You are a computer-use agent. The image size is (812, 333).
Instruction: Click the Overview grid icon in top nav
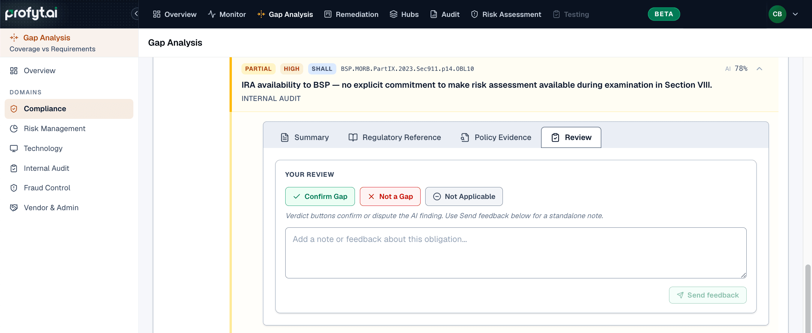click(157, 14)
